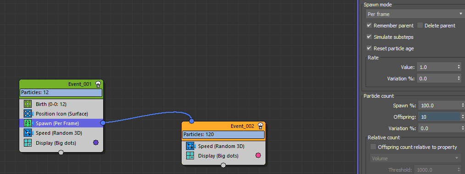Viewport: 465px width, 174px height.
Task: Click the Speed operator icon in Event_002
Action: pos(190,146)
